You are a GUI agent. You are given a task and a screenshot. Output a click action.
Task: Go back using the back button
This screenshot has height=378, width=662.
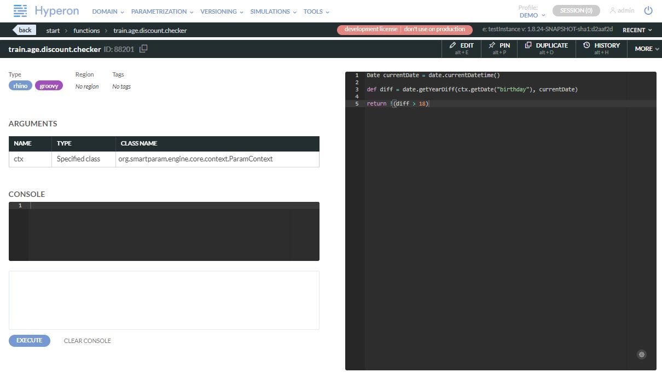pos(25,30)
